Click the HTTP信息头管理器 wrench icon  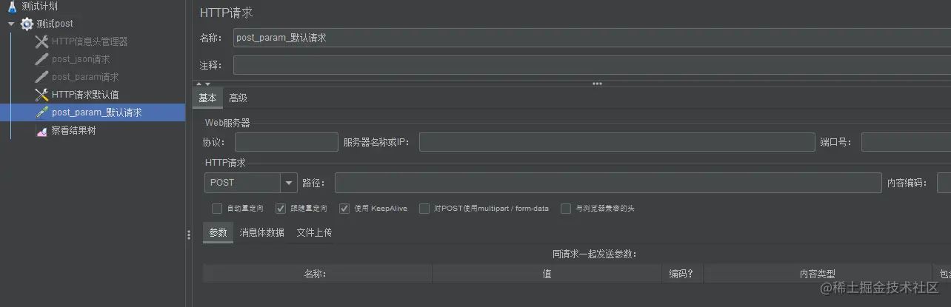41,41
